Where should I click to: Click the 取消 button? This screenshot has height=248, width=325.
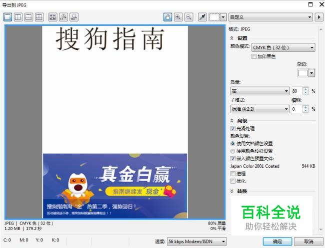coord(308,242)
